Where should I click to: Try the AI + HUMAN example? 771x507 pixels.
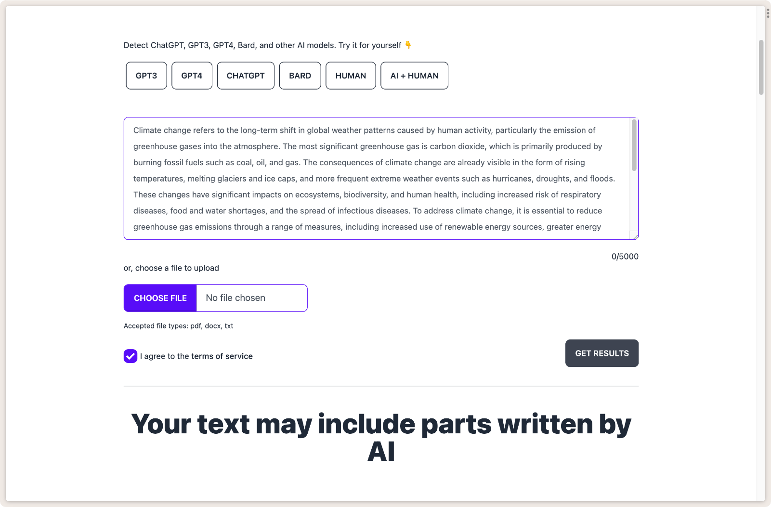pyautogui.click(x=414, y=76)
